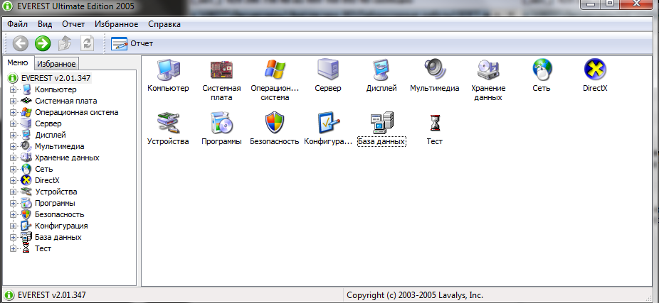
Task: Select Системная плата in the tree
Action: click(66, 101)
